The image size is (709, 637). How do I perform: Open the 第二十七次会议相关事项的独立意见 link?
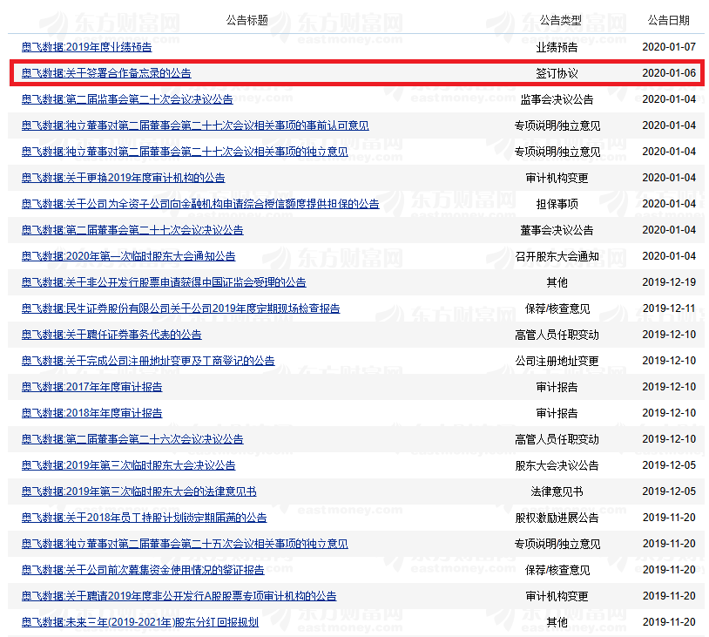coord(185,152)
